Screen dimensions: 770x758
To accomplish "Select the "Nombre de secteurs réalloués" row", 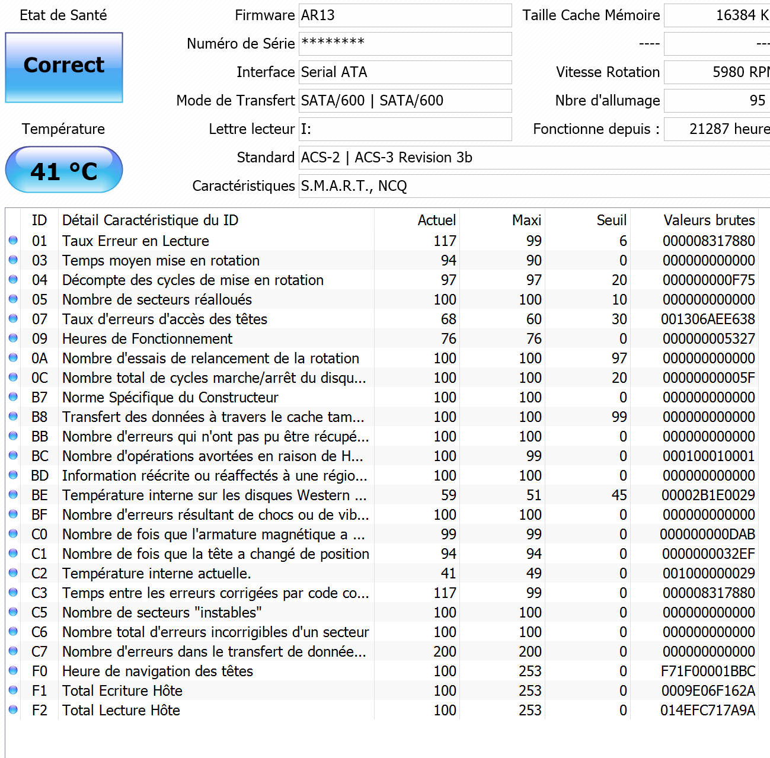I will point(382,299).
